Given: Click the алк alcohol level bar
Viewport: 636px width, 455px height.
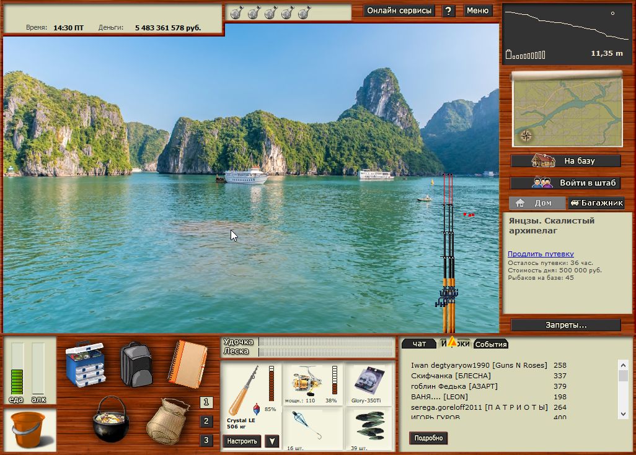Looking at the screenshot, I should tap(38, 368).
